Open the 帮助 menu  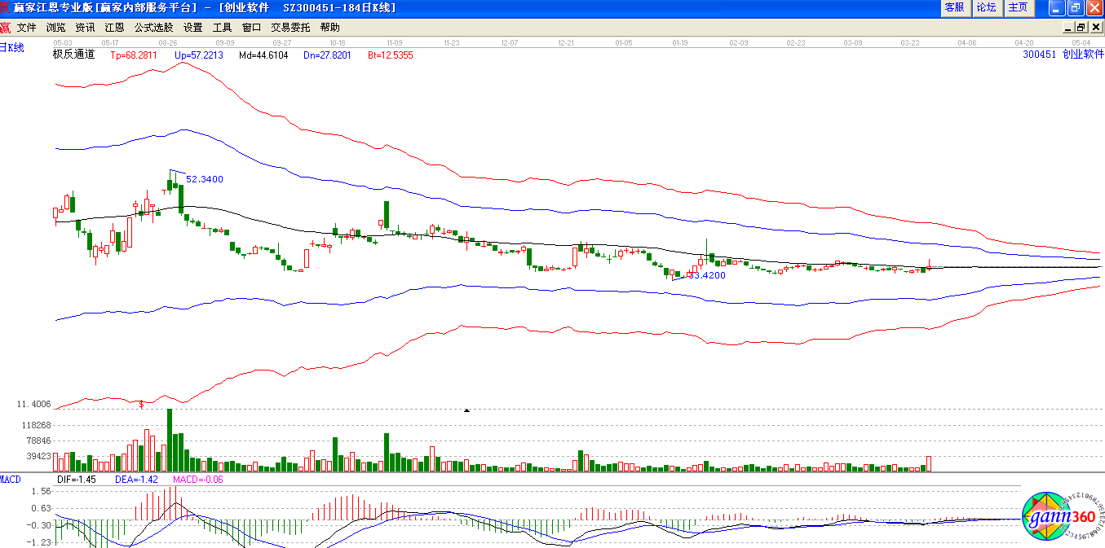[x=330, y=27]
